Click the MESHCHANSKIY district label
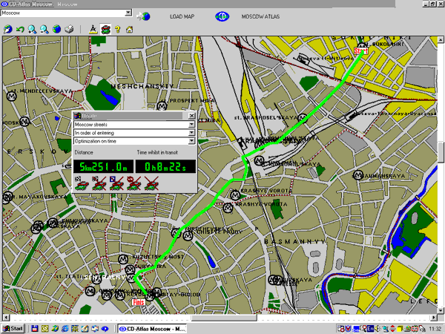Viewport: 445px width, 334px height. [142, 86]
